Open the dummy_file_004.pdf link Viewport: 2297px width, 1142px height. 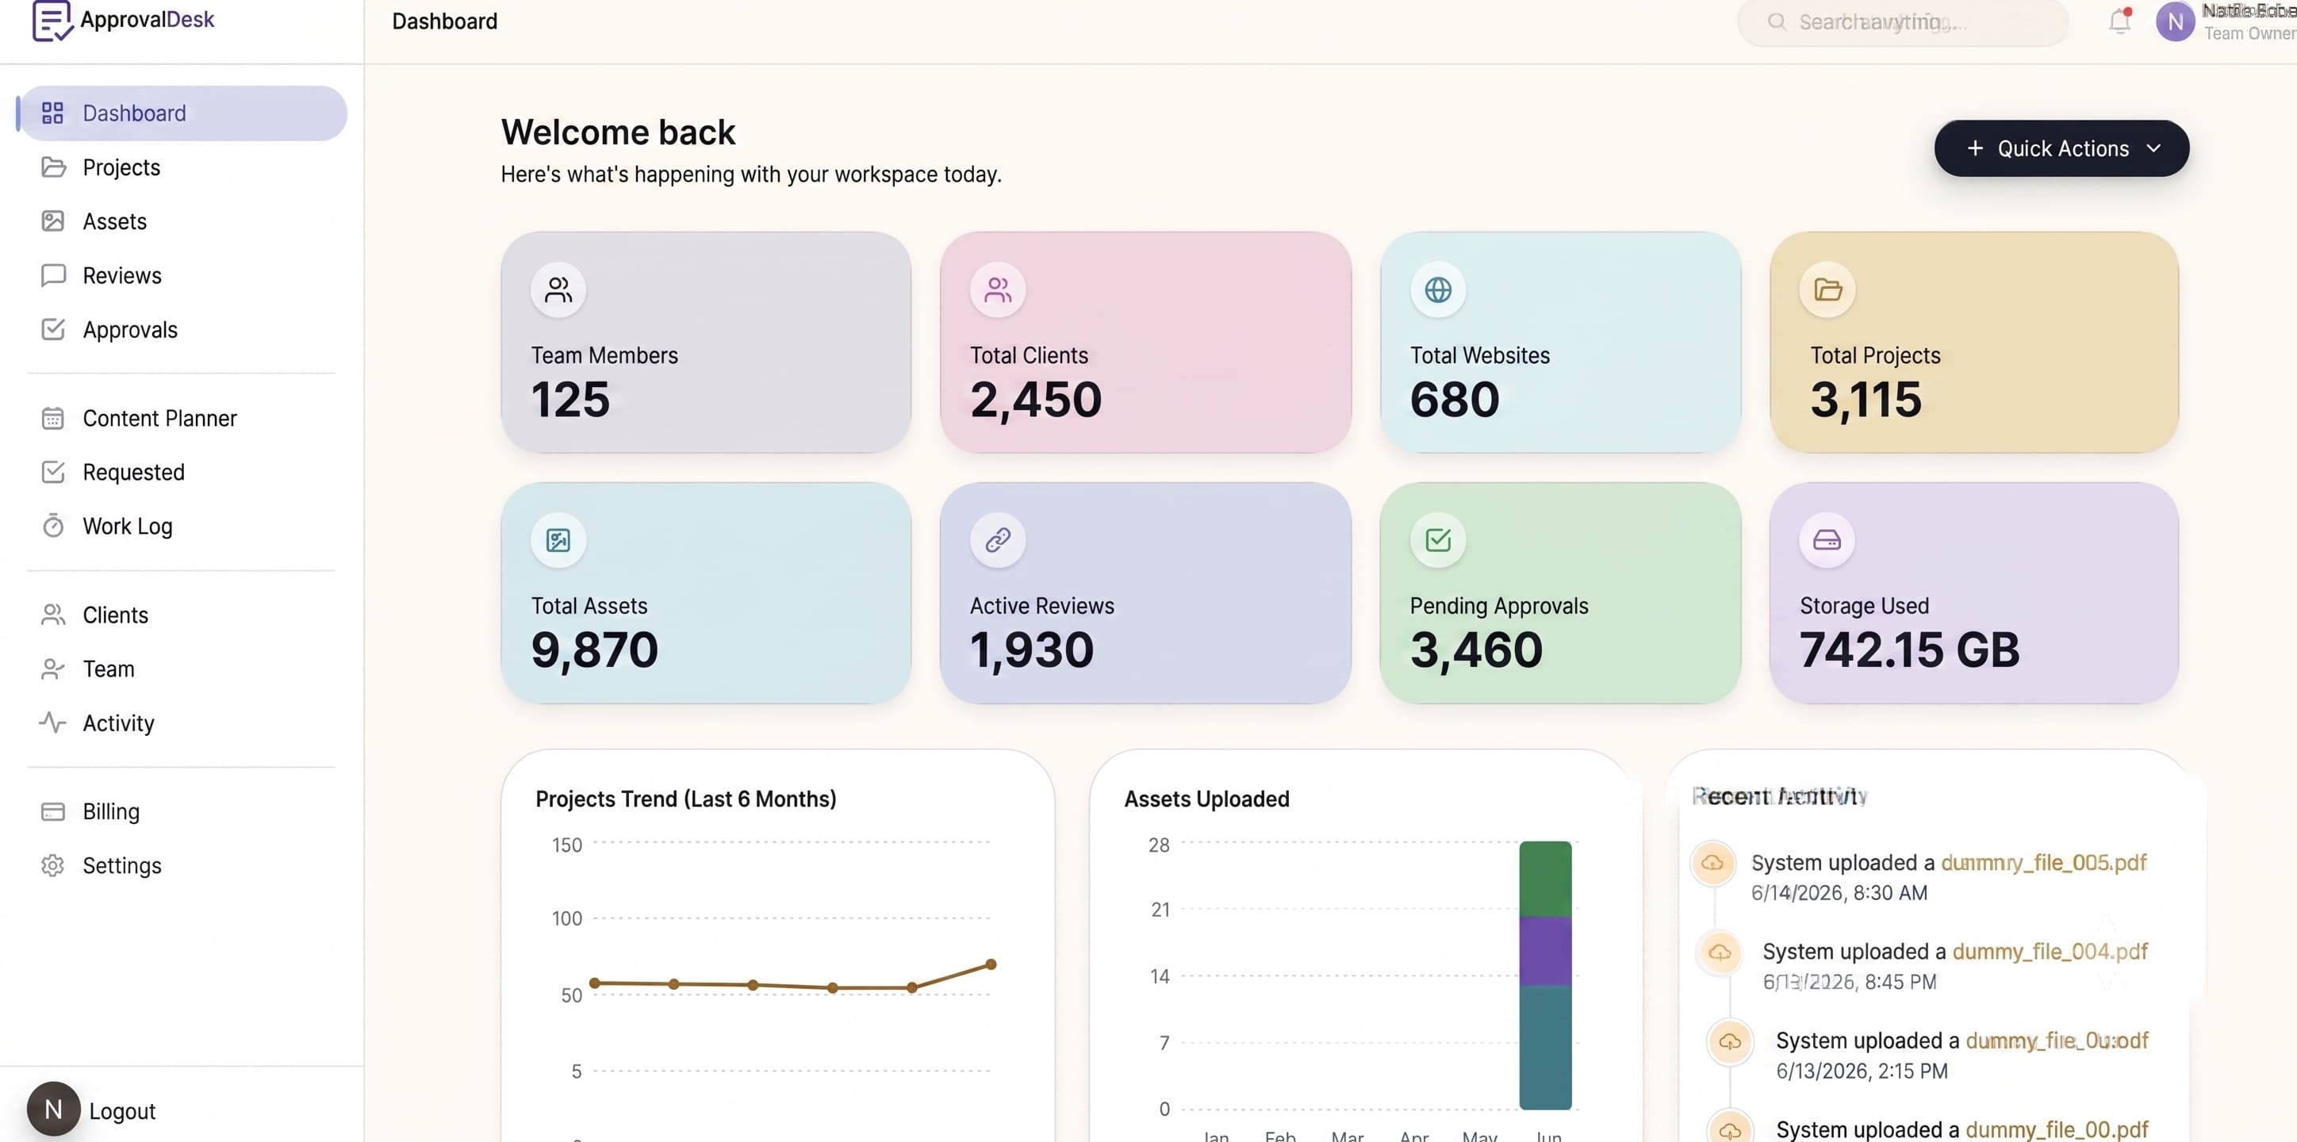point(2050,952)
